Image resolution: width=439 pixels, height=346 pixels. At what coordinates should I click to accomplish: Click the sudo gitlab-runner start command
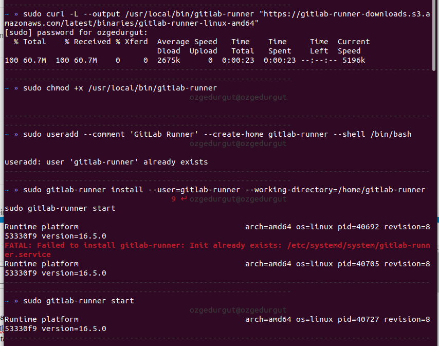(77, 301)
